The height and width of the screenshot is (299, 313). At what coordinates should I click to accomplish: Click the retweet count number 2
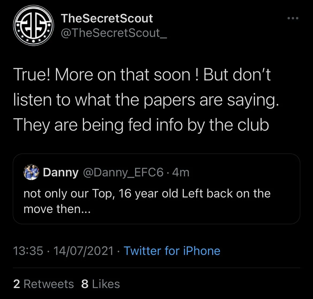(x=17, y=284)
